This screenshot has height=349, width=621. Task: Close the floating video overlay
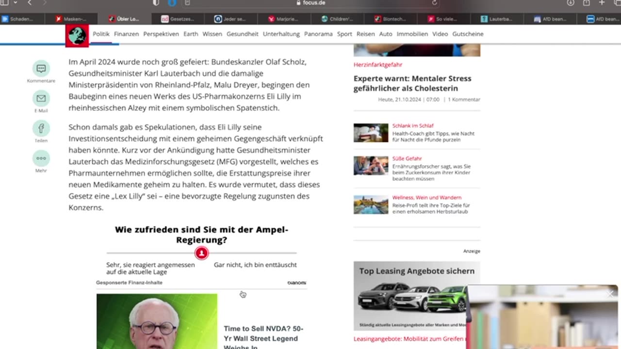610,294
